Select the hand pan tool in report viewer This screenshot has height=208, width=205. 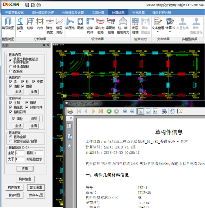coord(172,111)
